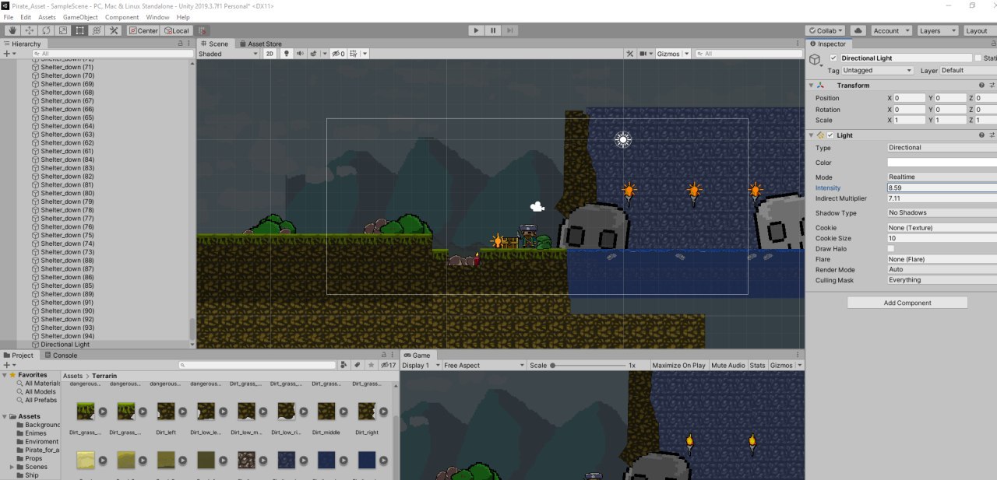Click the cloud Services icon

(858, 30)
